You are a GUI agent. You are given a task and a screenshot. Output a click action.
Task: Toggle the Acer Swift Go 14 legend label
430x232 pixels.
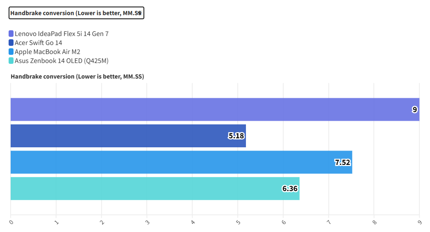coord(39,43)
